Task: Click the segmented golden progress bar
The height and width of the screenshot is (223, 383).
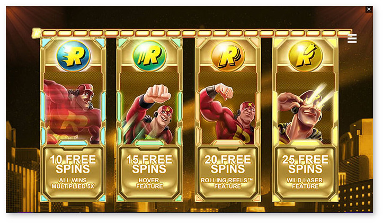Action: (192, 33)
